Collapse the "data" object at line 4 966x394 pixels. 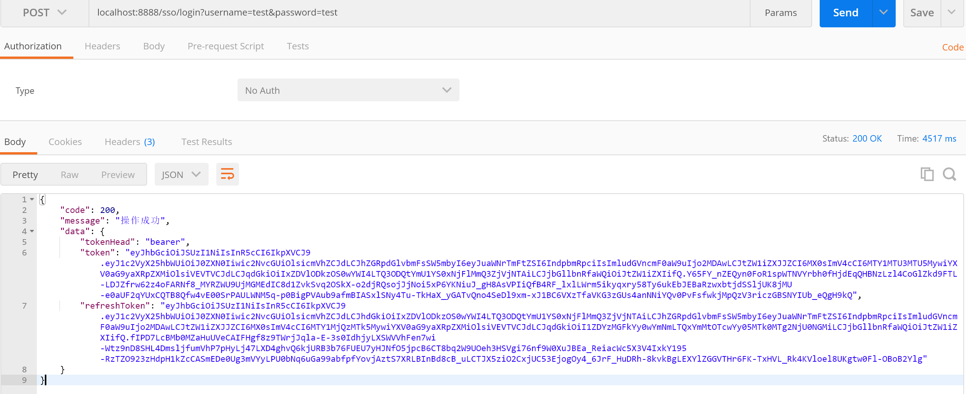[x=32, y=231]
